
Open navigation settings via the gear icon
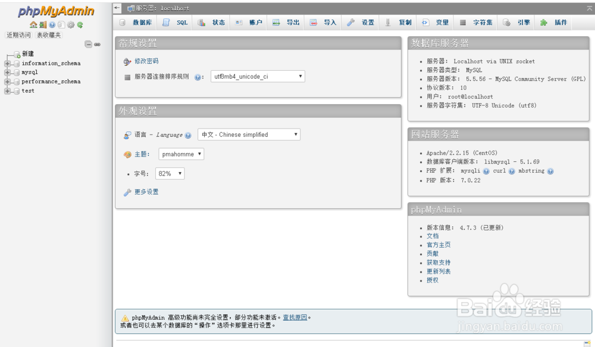click(71, 25)
